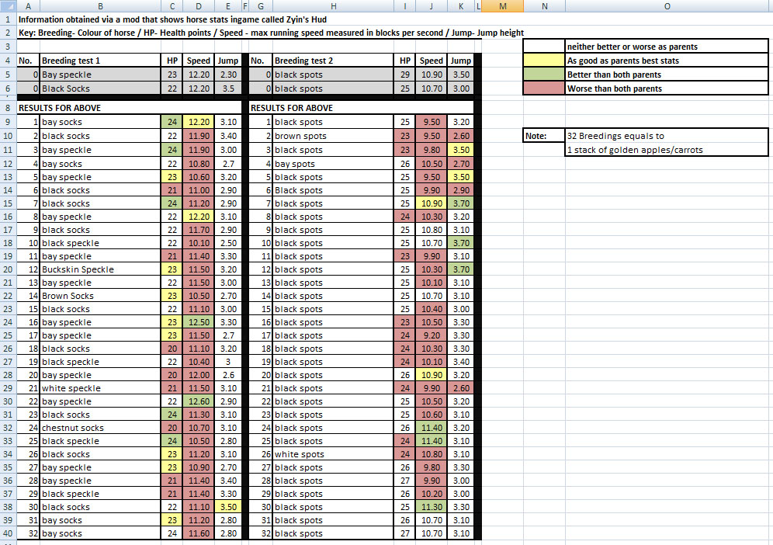Select the 'white speckle' cell
The width and height of the screenshot is (773, 545).
pyautogui.click(x=101, y=388)
